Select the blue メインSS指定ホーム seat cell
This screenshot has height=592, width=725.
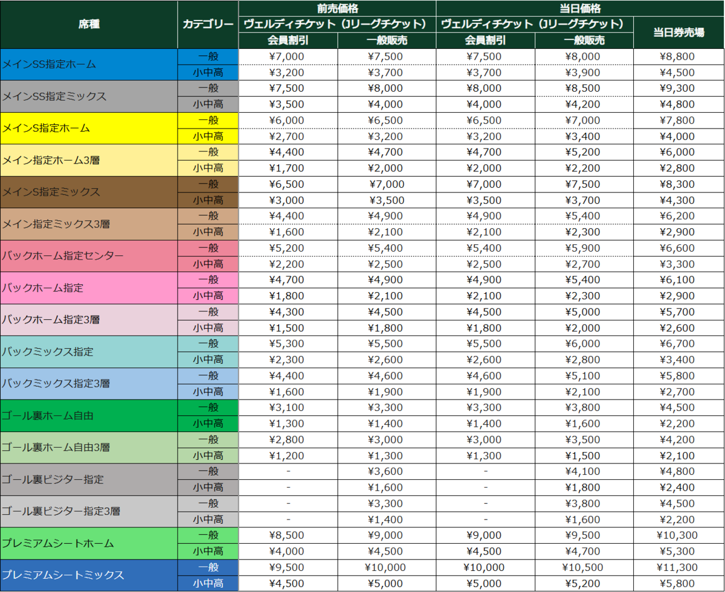89,65
